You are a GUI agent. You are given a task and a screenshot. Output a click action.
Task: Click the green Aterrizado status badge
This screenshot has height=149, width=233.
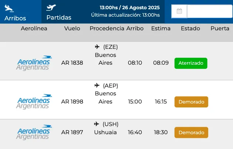pyautogui.click(x=191, y=63)
